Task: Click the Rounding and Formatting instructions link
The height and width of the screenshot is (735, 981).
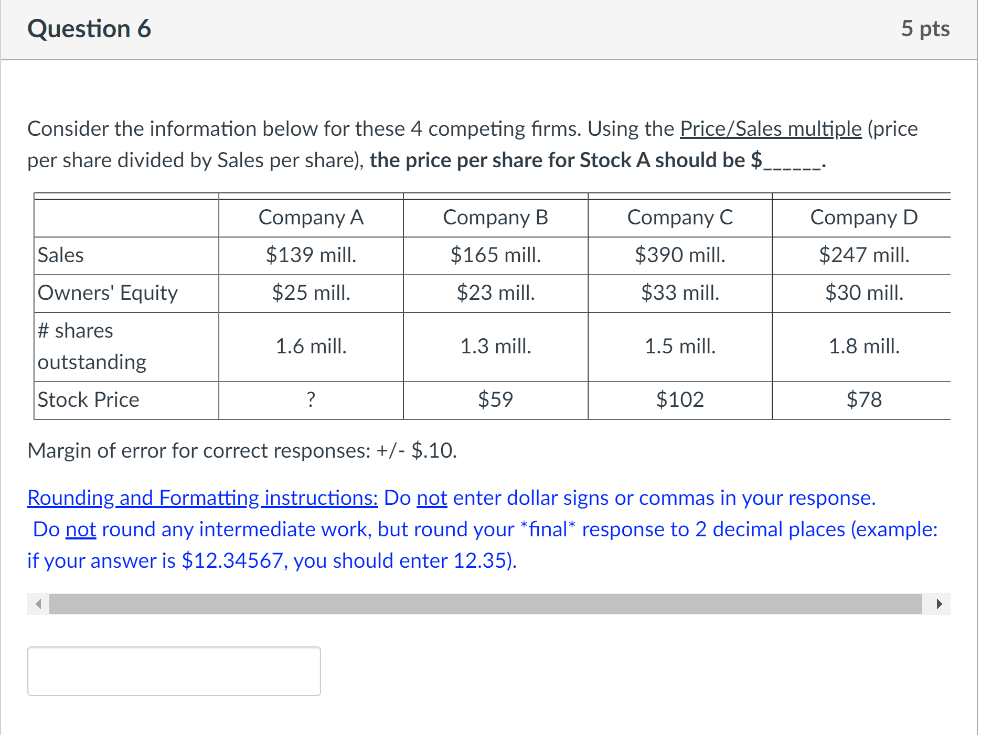Action: click(x=202, y=498)
